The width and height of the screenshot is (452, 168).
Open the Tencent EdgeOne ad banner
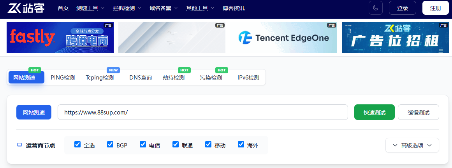[284, 38]
